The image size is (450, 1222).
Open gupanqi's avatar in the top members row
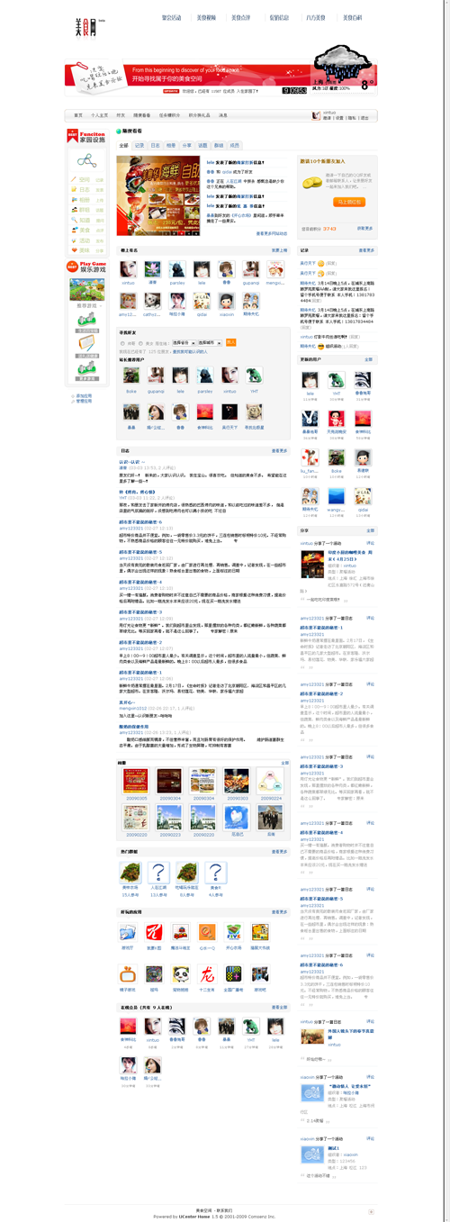pos(250,270)
